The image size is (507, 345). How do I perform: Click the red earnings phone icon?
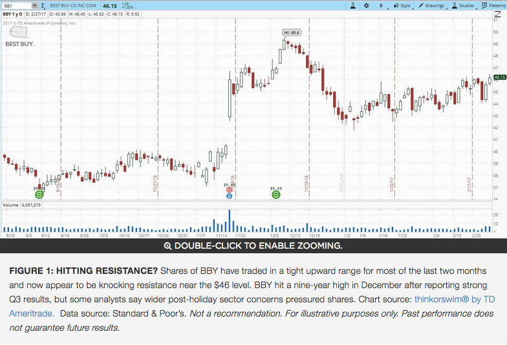click(x=229, y=190)
